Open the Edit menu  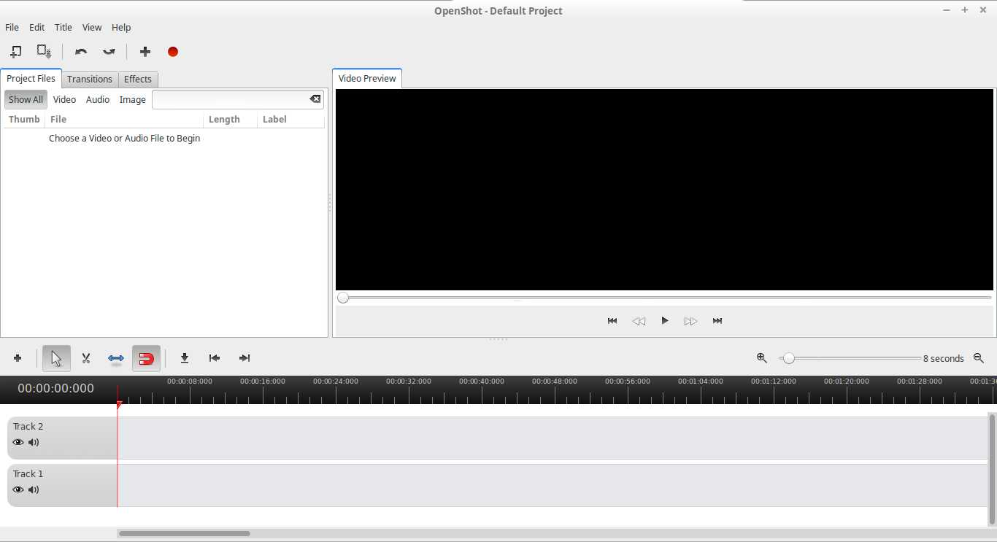click(x=36, y=27)
